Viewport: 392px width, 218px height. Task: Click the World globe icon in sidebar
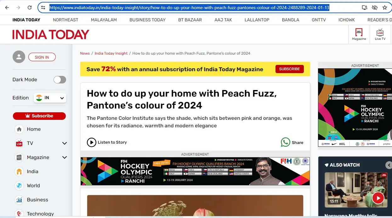pos(19,186)
